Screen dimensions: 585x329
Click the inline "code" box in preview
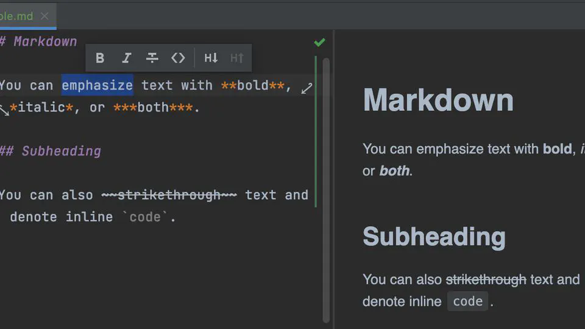coord(468,302)
